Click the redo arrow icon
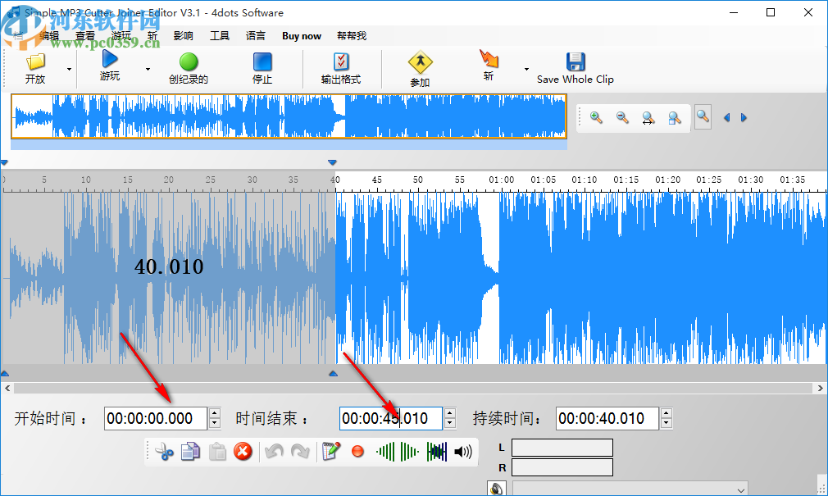The image size is (828, 496). click(301, 452)
